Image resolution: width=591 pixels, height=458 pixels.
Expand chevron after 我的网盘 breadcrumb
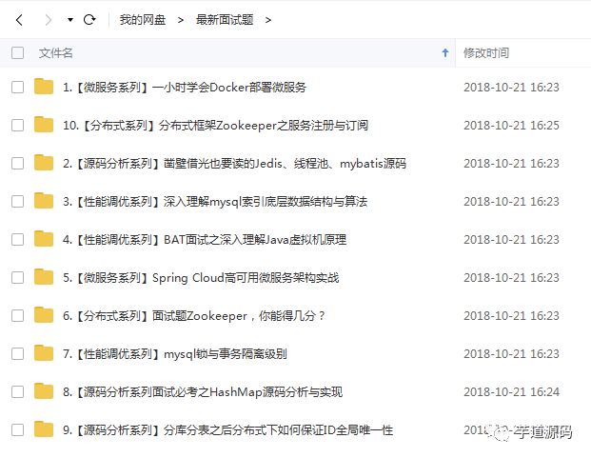pyautogui.click(x=181, y=20)
